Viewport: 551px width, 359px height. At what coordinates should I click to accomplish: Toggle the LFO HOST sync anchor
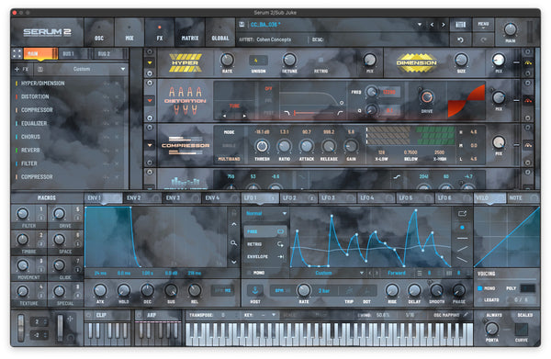(255, 290)
